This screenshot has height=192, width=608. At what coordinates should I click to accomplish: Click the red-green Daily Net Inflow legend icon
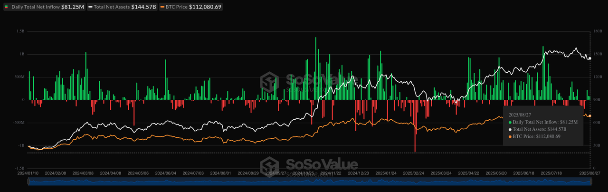pos(6,7)
